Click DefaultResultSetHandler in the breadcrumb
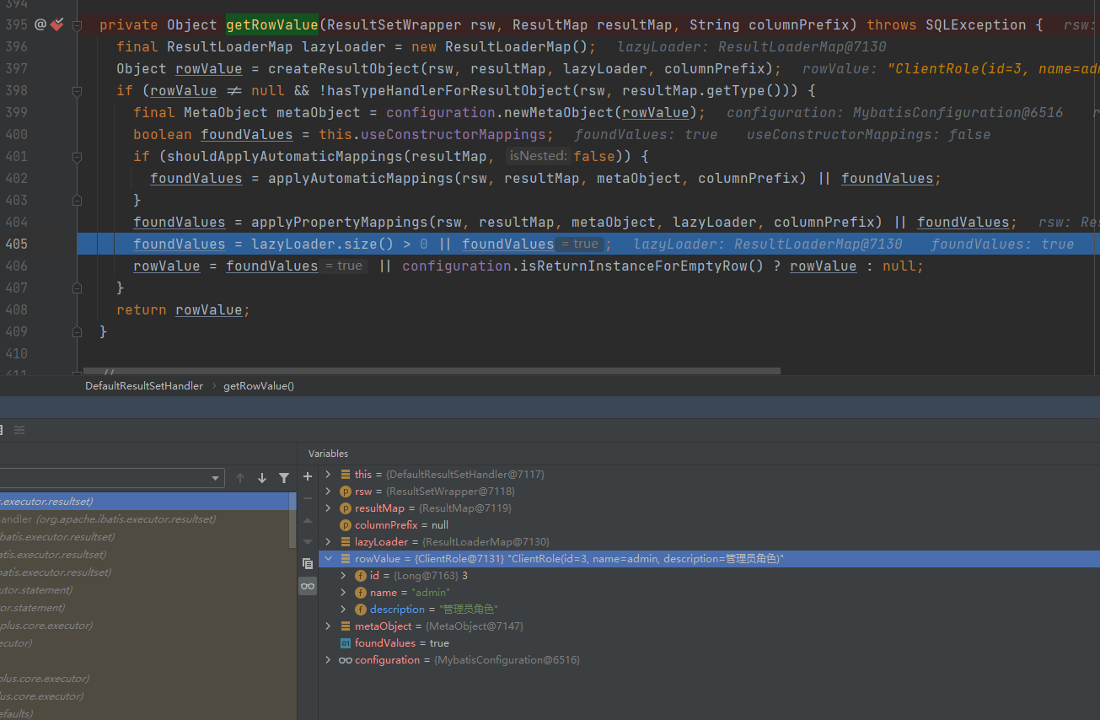 [144, 385]
